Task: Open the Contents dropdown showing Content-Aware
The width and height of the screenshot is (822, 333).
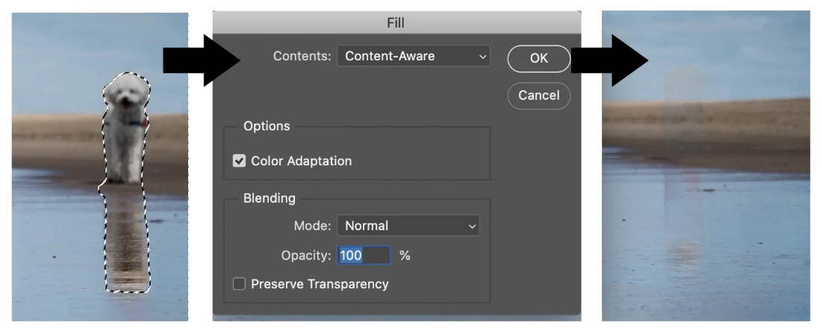Action: click(x=414, y=56)
